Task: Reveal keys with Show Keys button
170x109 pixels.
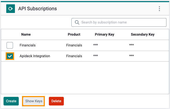Action: 33,101
